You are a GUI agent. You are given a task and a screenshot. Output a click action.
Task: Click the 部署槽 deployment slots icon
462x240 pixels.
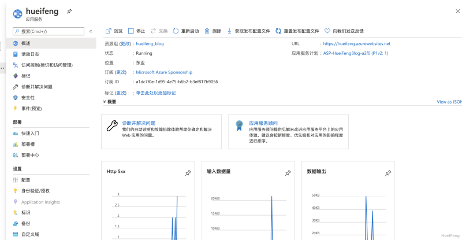pos(16,145)
